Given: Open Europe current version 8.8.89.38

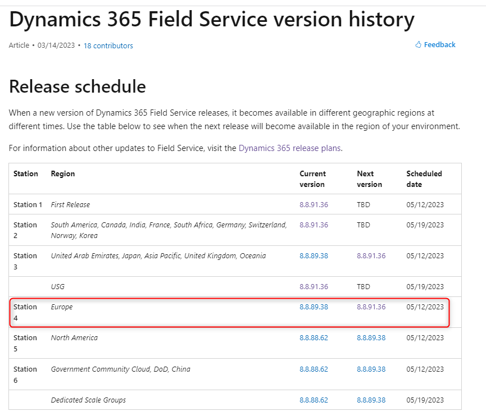Looking at the screenshot, I should pos(314,307).
